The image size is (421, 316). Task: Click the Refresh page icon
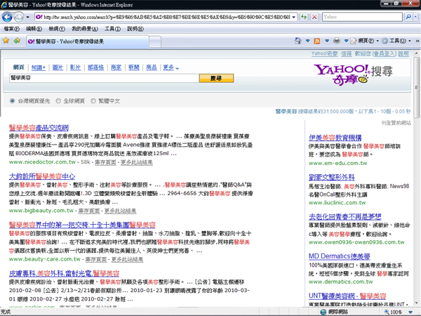pos(304,17)
